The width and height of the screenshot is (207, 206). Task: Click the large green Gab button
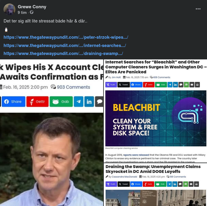[x=61, y=101]
